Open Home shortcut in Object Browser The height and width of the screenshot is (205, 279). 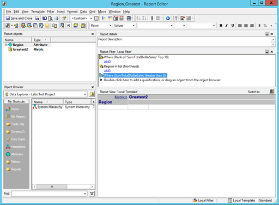tap(13, 109)
